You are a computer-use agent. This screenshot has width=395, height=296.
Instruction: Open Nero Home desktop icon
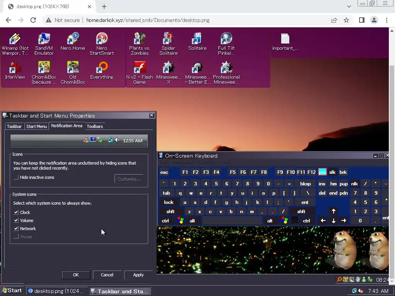point(73,42)
